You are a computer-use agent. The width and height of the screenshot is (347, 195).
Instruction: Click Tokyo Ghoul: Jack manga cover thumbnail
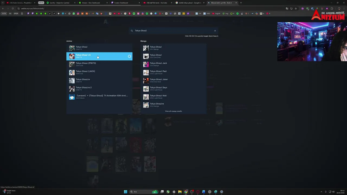pos(146,64)
